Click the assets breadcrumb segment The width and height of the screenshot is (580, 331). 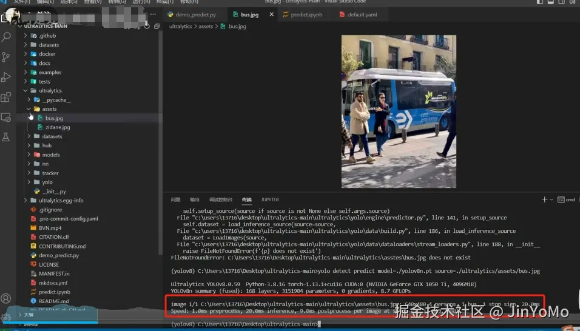click(x=206, y=26)
